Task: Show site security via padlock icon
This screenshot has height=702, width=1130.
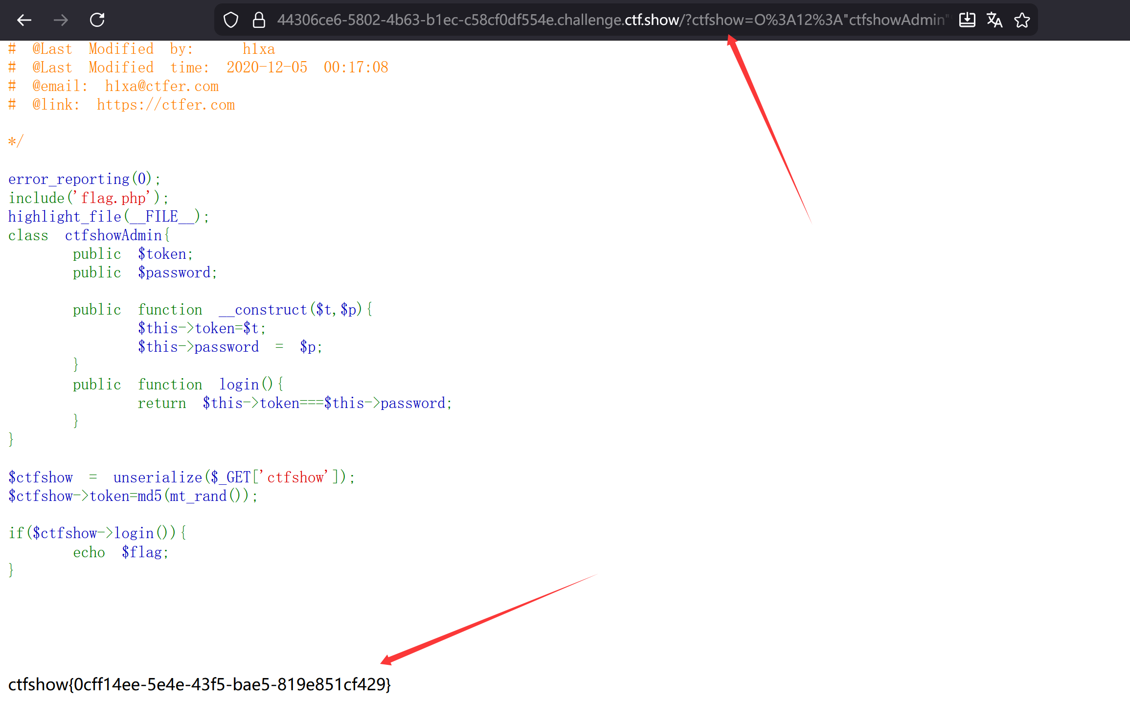Action: [x=259, y=20]
